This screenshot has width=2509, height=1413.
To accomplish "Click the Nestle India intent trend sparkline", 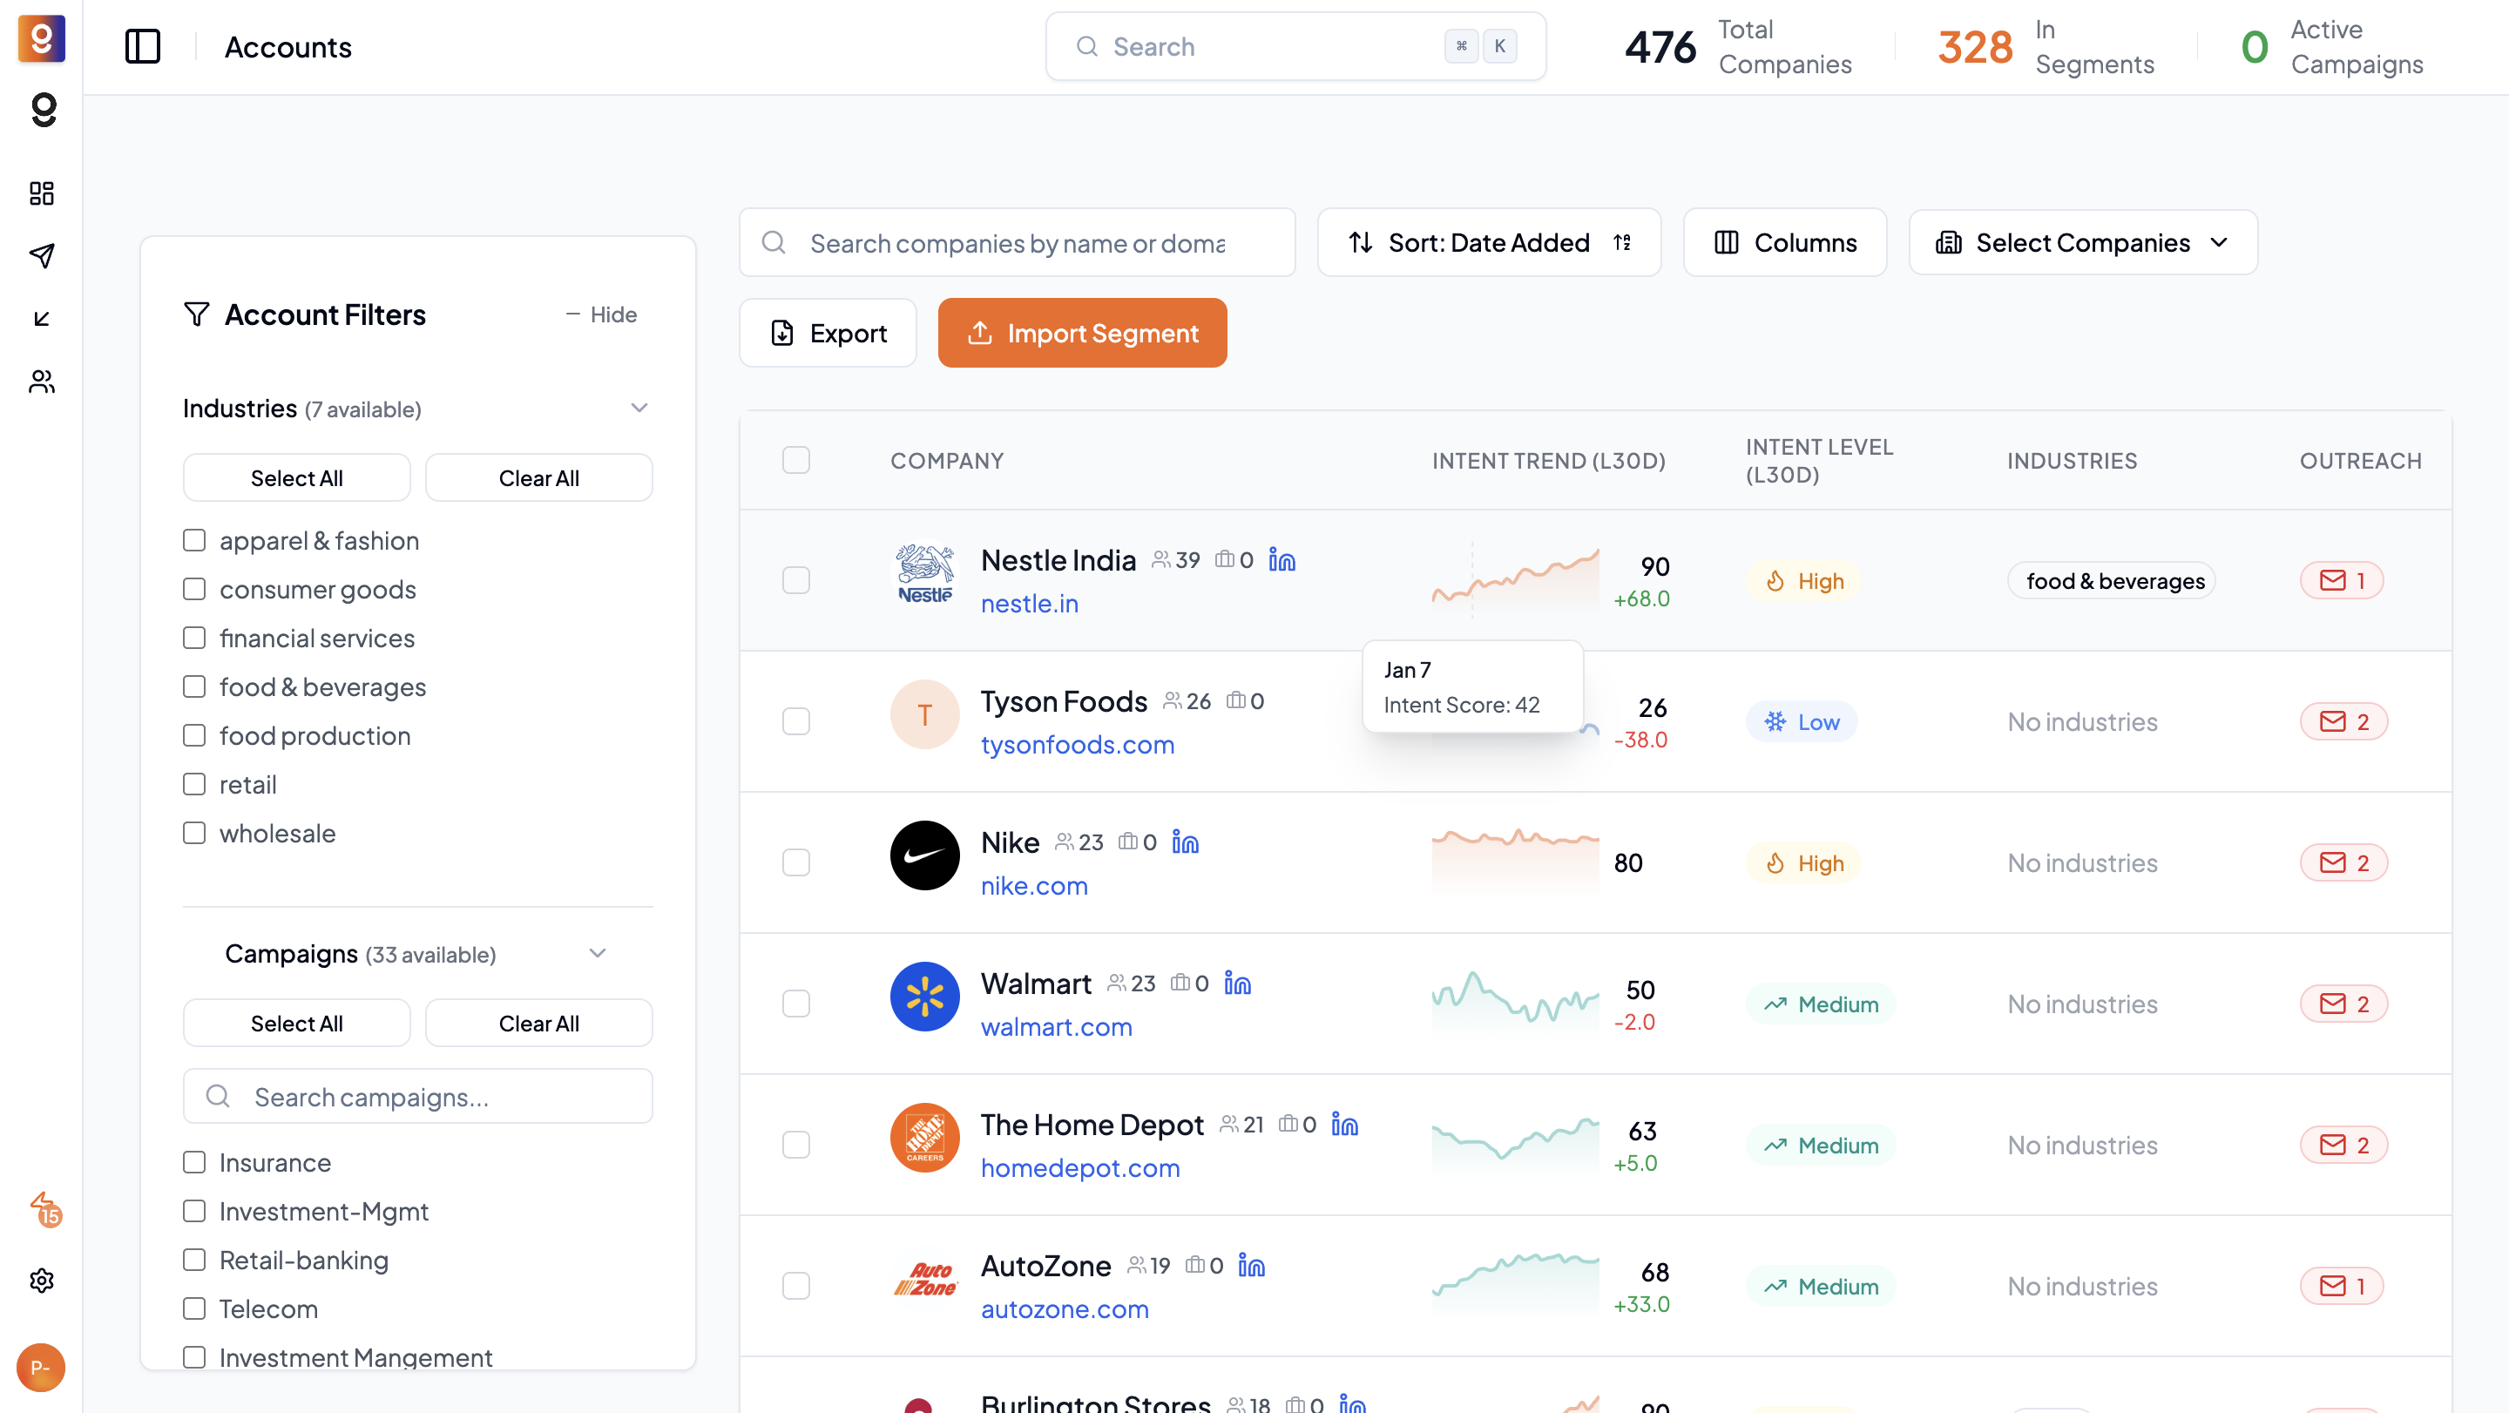I will (x=1515, y=579).
